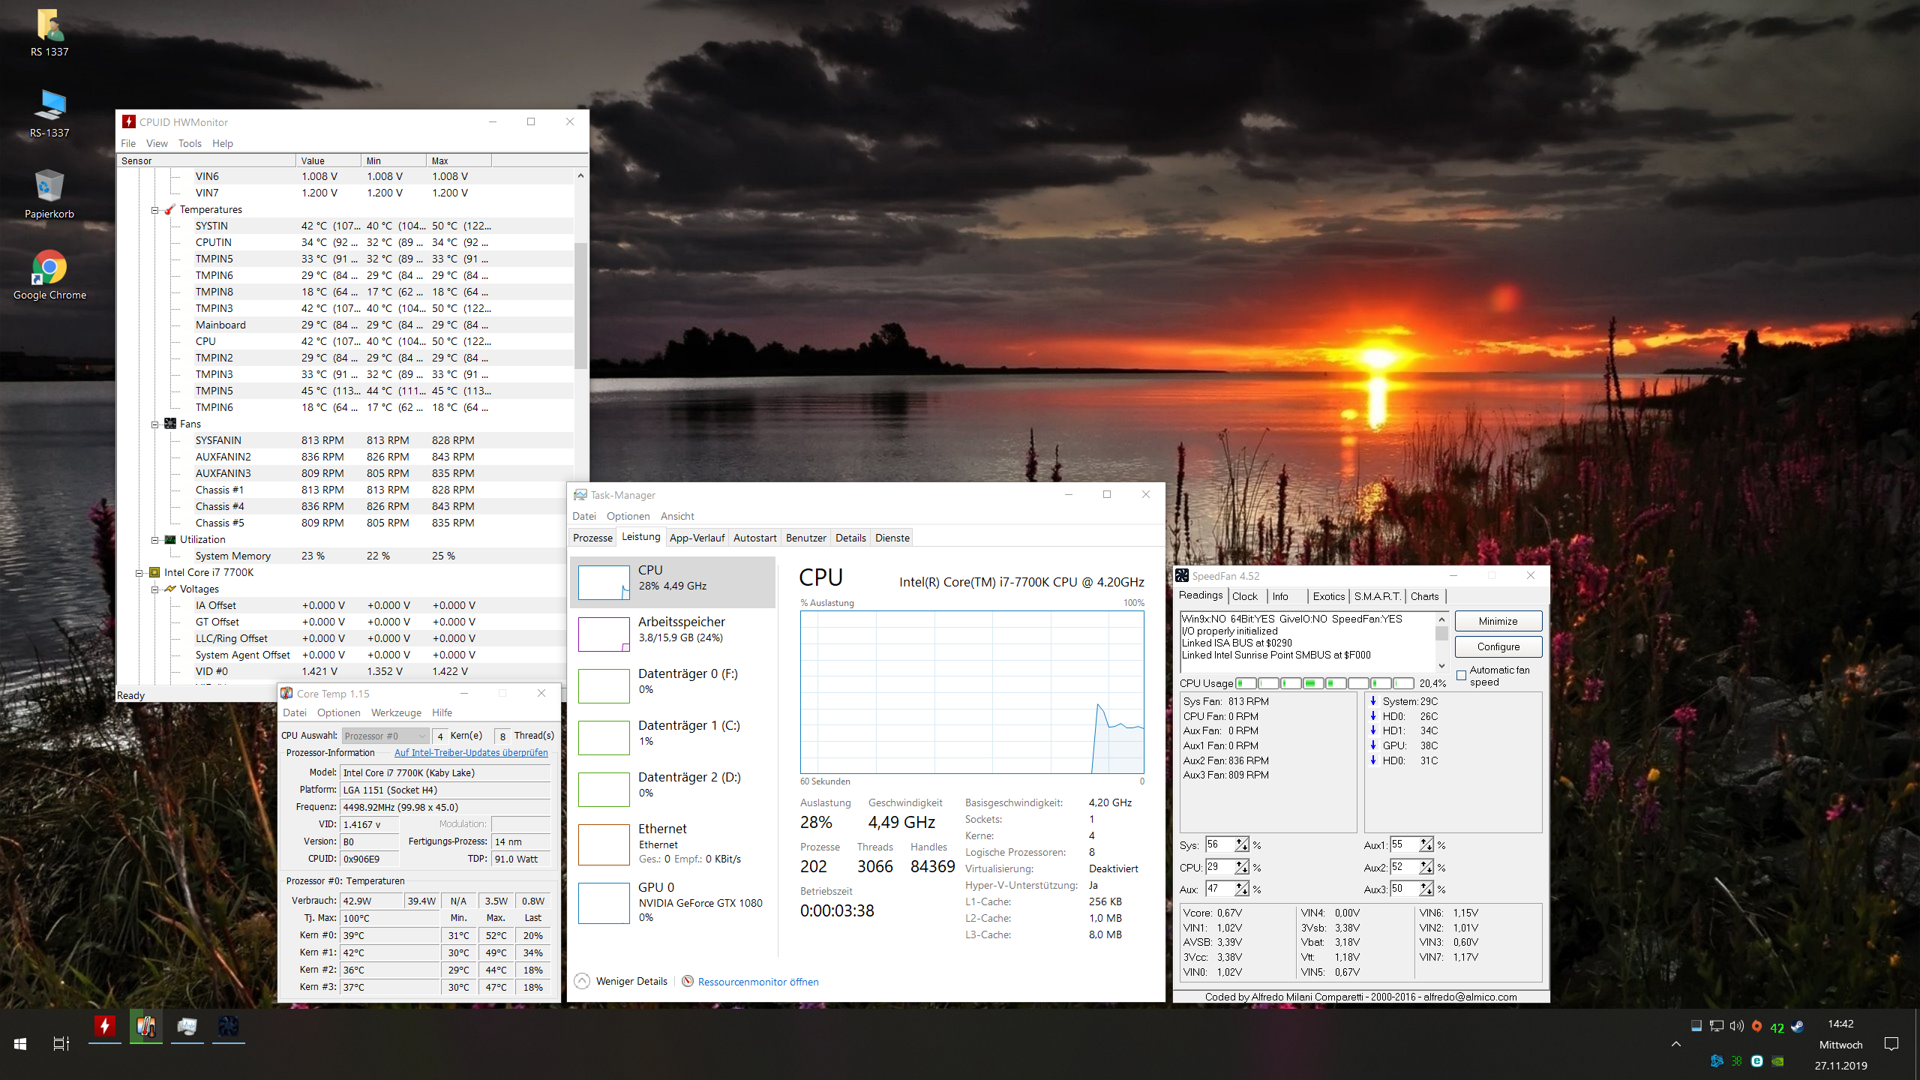Enable Automatic fan speed checkbox

click(x=1461, y=675)
